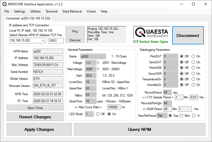Click the Disconnect button
Image resolution: width=212 pixels, height=142 pixels.
click(188, 35)
